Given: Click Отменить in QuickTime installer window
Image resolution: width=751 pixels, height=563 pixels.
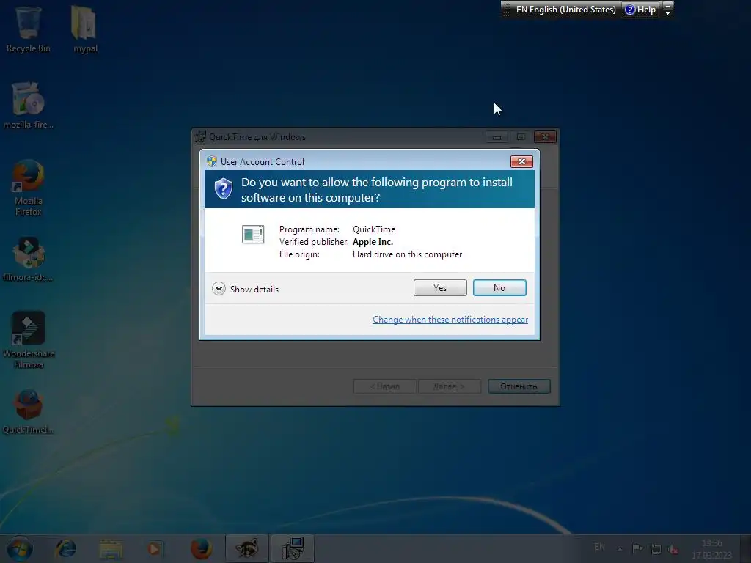Looking at the screenshot, I should point(519,386).
